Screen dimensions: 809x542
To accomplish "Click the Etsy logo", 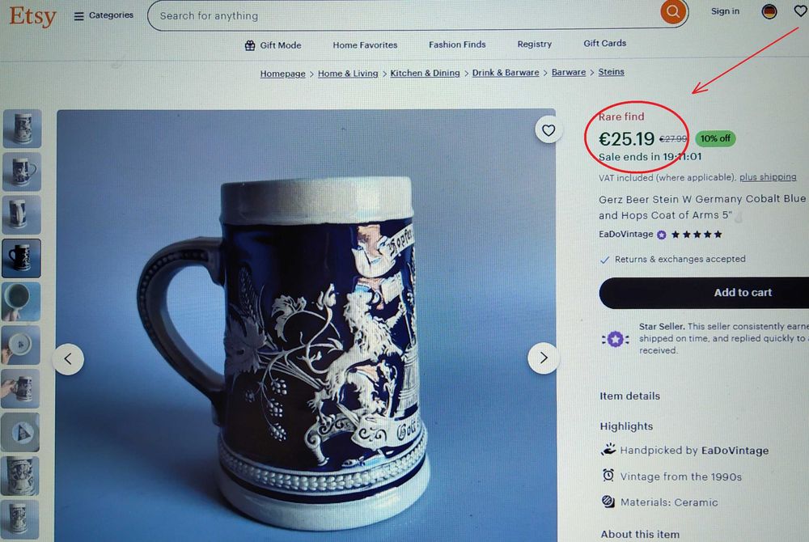I will pos(32,16).
